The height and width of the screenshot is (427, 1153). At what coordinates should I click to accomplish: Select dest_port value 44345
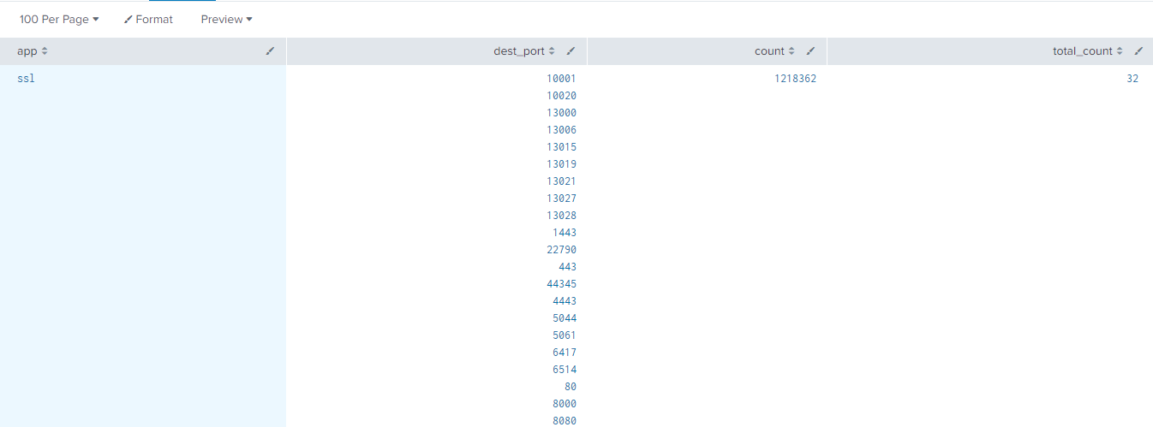[561, 284]
